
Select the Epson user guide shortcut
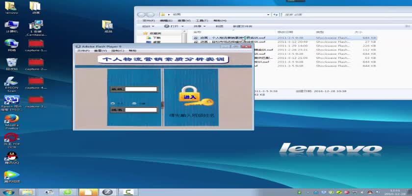(12, 103)
